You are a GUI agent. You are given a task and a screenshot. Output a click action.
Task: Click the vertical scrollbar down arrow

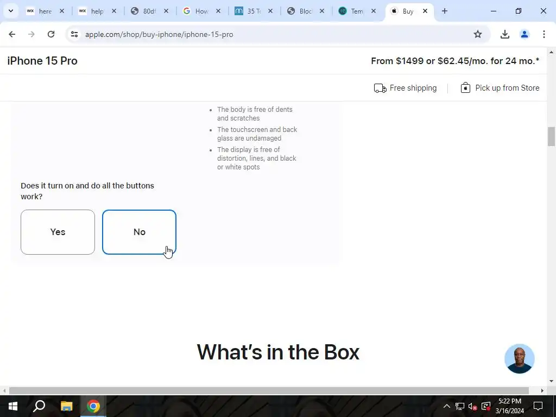click(551, 381)
